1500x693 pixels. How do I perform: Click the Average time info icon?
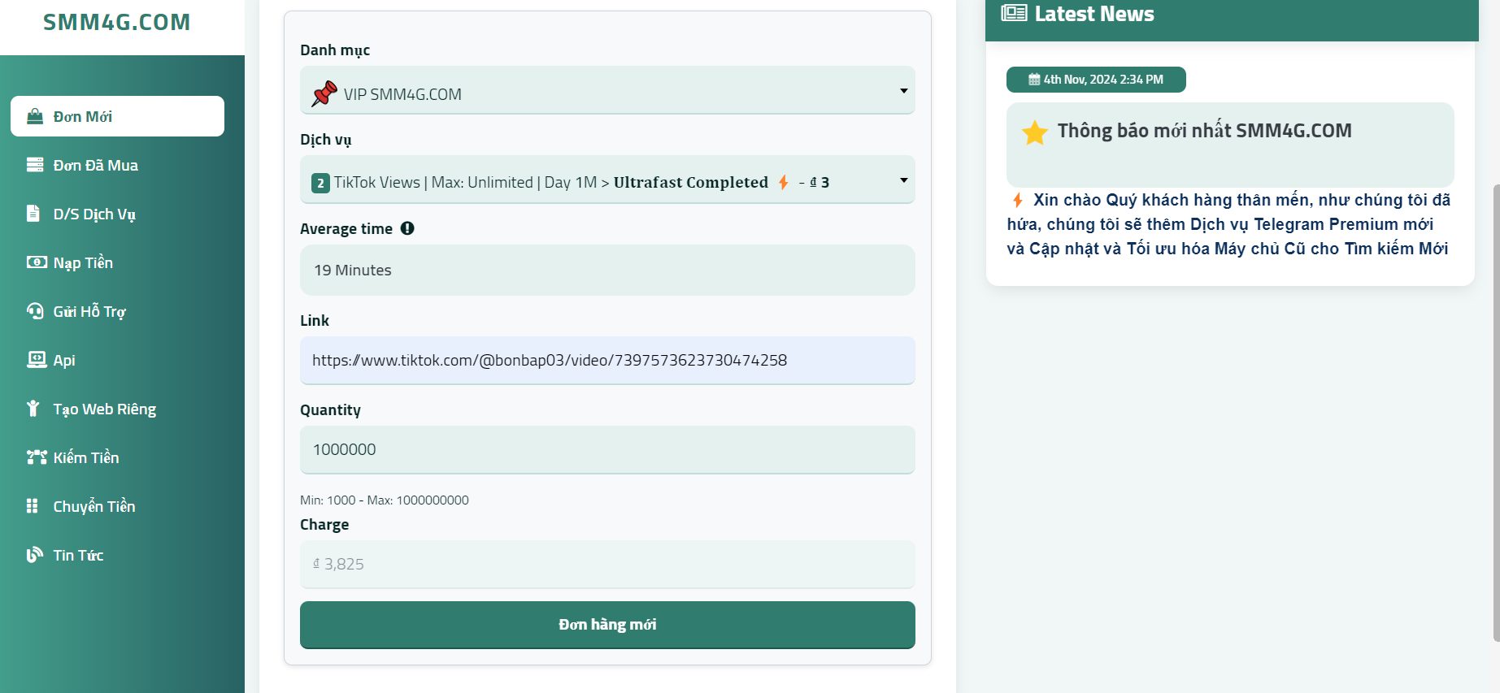click(407, 228)
